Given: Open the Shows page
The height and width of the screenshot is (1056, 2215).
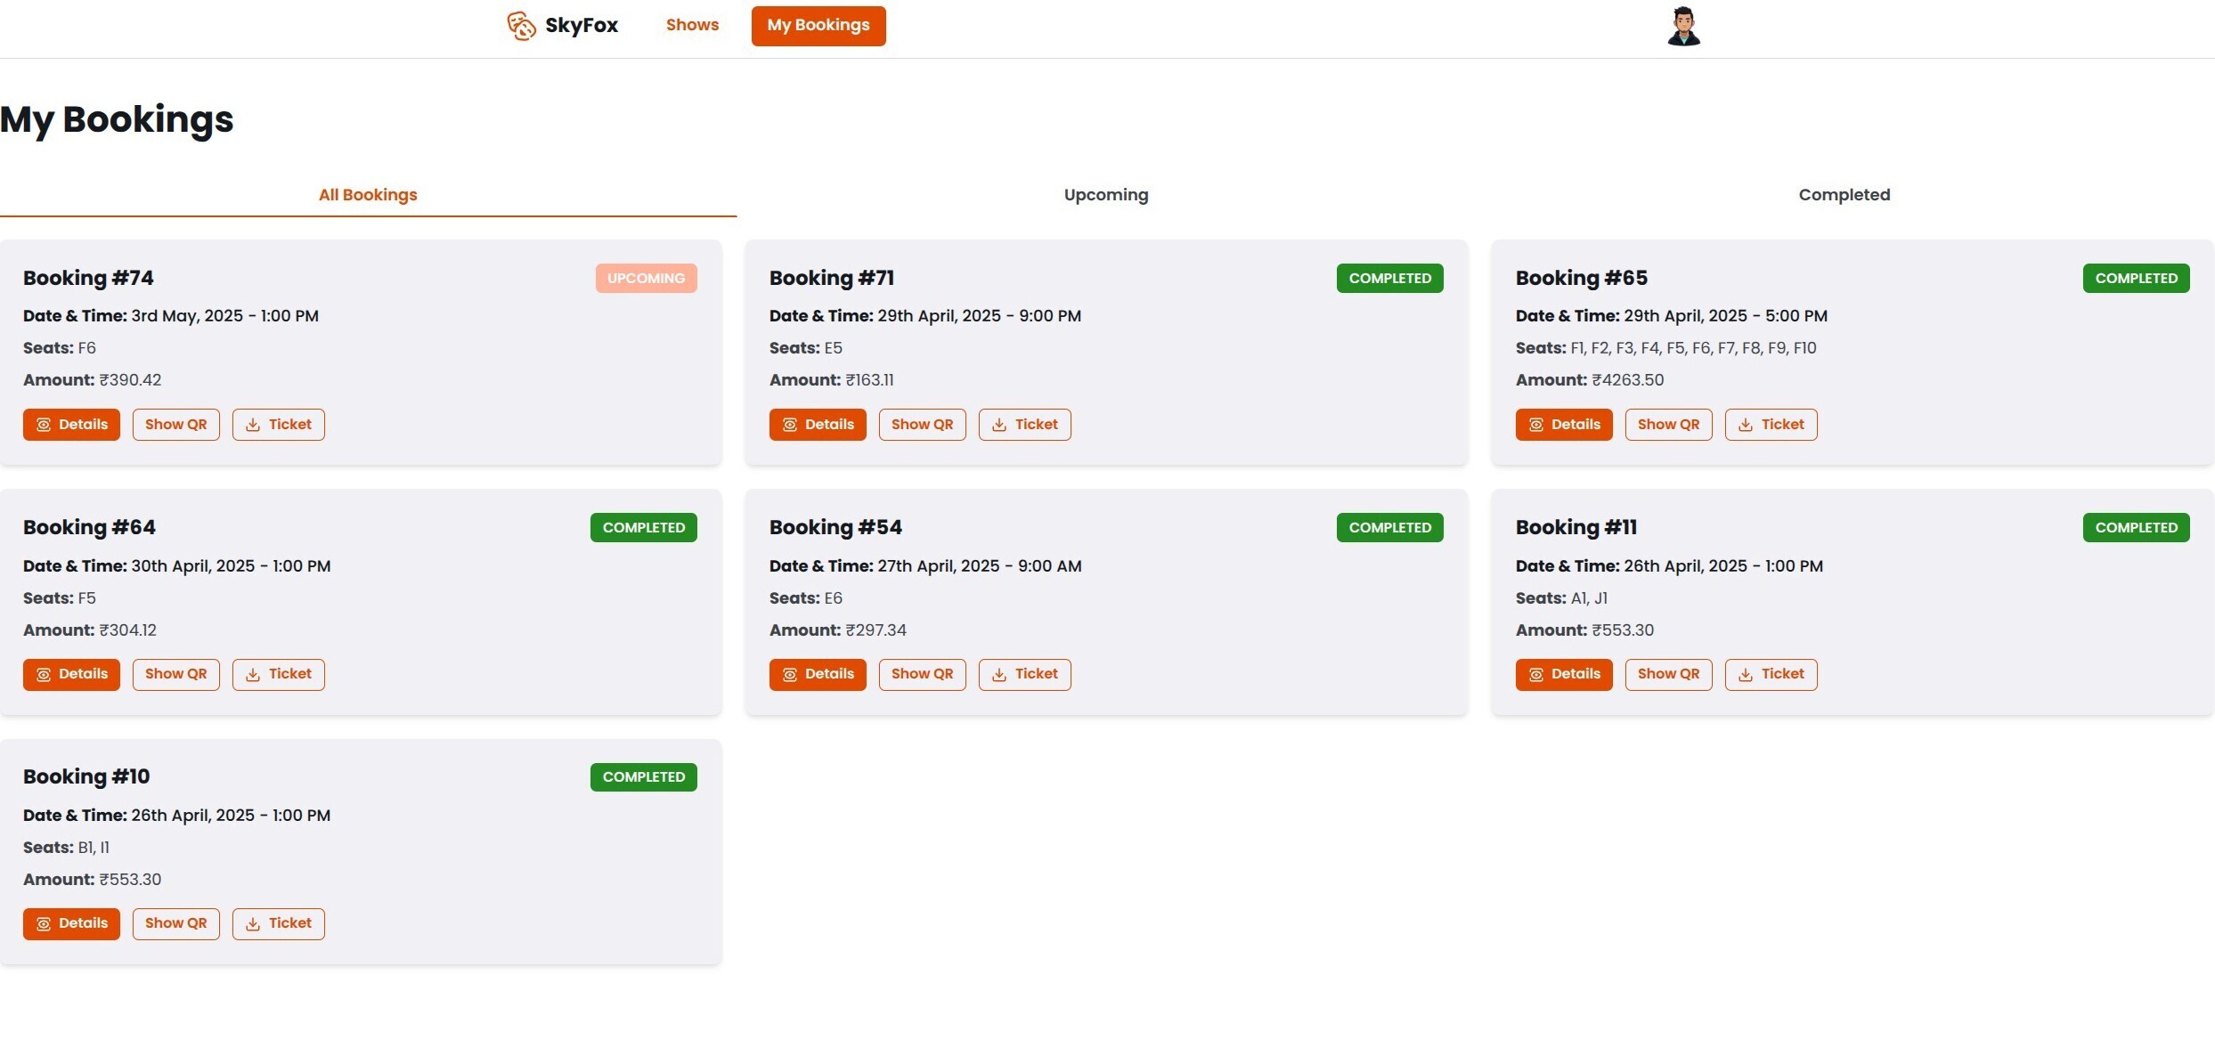Looking at the screenshot, I should pyautogui.click(x=692, y=25).
